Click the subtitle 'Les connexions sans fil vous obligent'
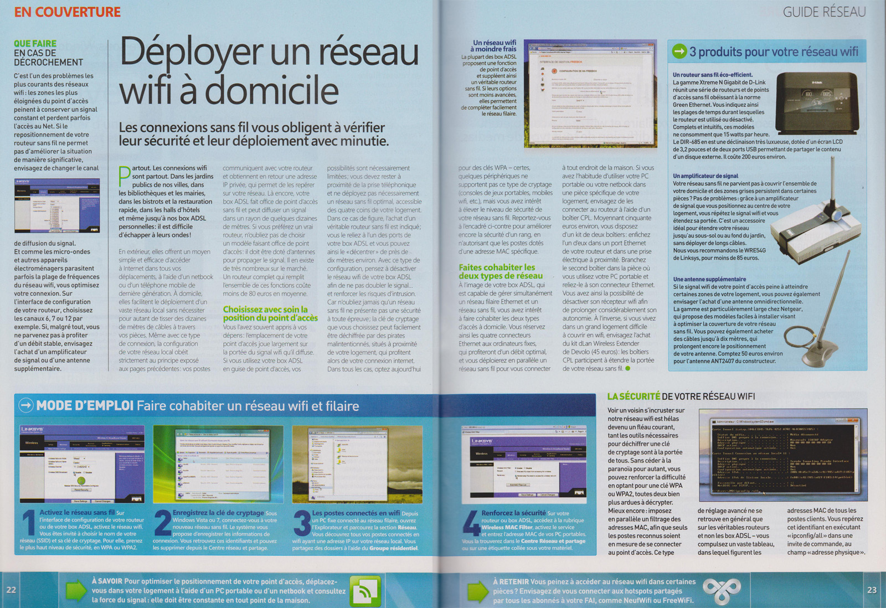The width and height of the screenshot is (886, 608). [254, 134]
